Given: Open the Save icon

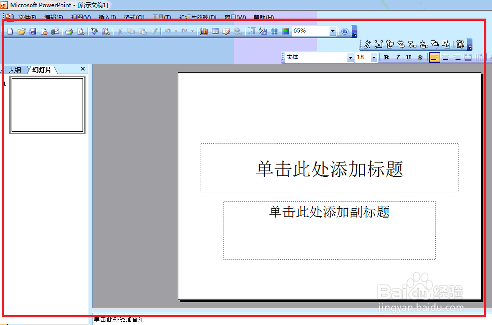Looking at the screenshot, I should pos(32,31).
